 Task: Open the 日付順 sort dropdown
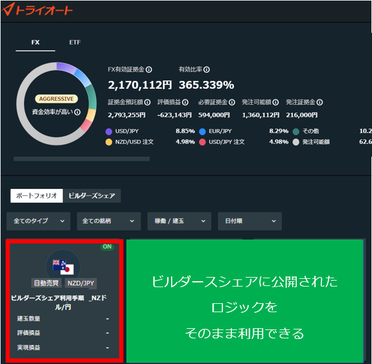click(x=250, y=221)
